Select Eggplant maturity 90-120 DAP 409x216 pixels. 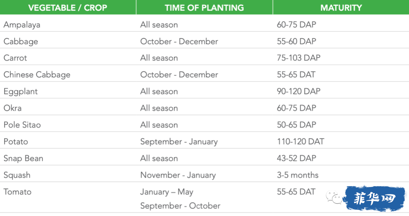(x=299, y=91)
